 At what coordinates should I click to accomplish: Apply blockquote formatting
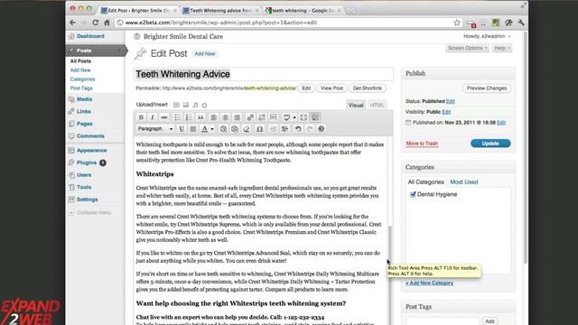coord(200,117)
